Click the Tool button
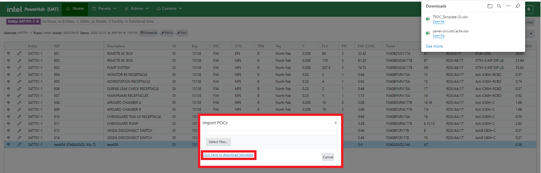 (182, 33)
